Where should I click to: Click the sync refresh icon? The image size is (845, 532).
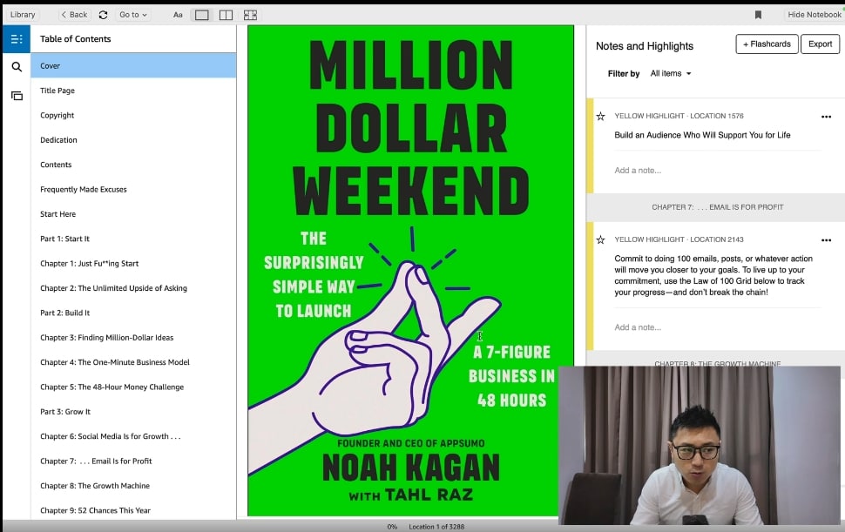coord(103,15)
